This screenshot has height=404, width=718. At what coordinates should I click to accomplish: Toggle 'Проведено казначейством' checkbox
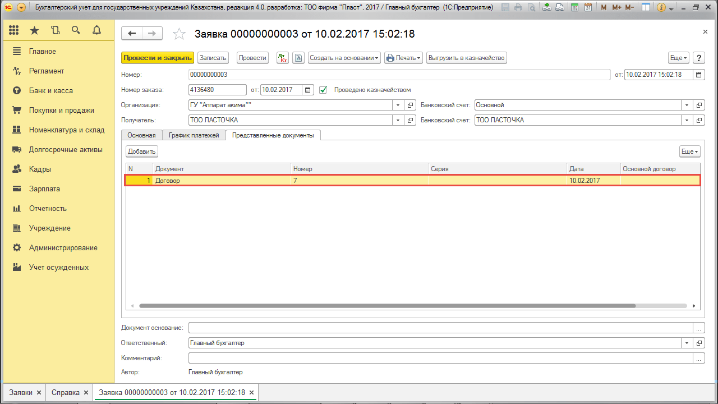[323, 90]
